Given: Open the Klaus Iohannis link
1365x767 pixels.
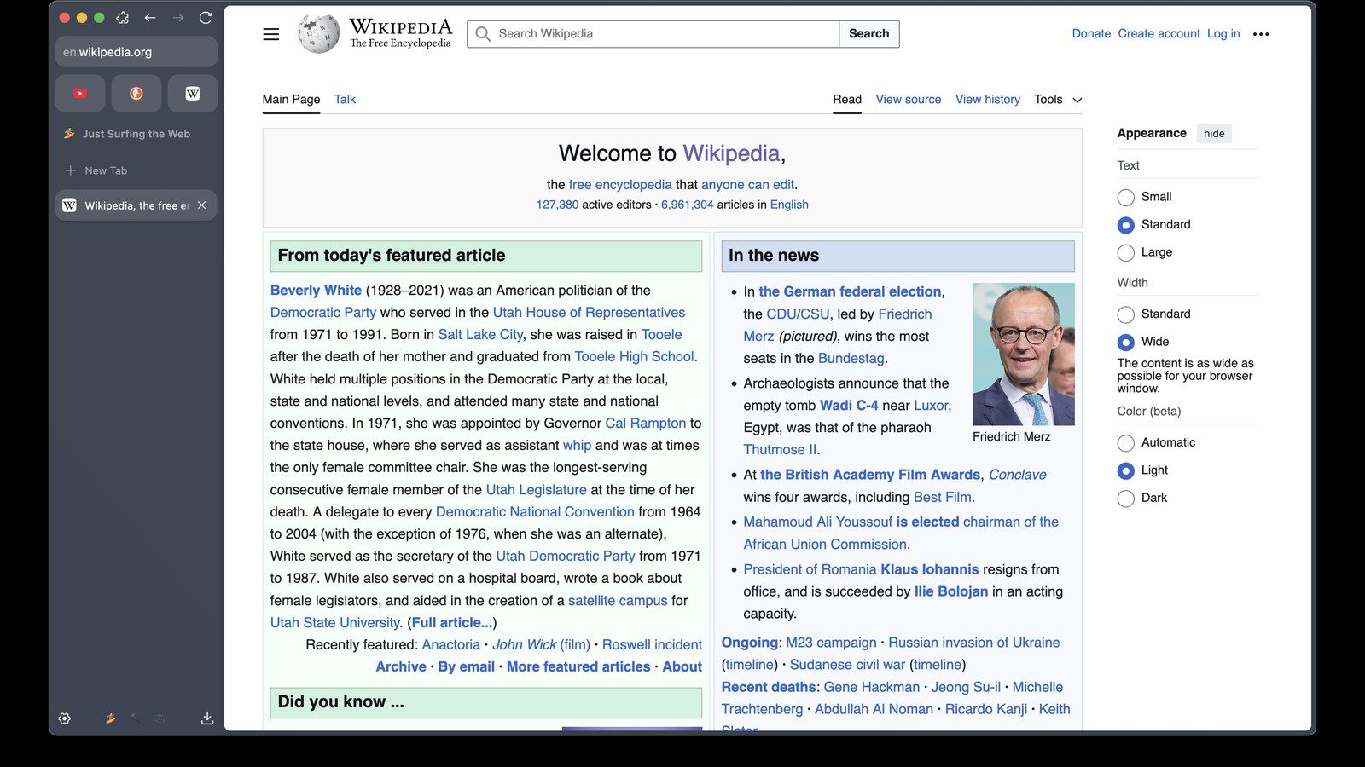Looking at the screenshot, I should (x=930, y=569).
